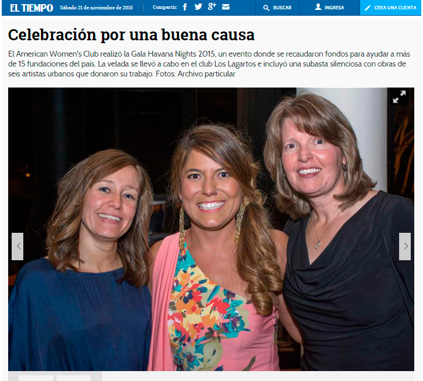
Task: Open the EL TIEMPO homepage logo
Action: point(31,8)
